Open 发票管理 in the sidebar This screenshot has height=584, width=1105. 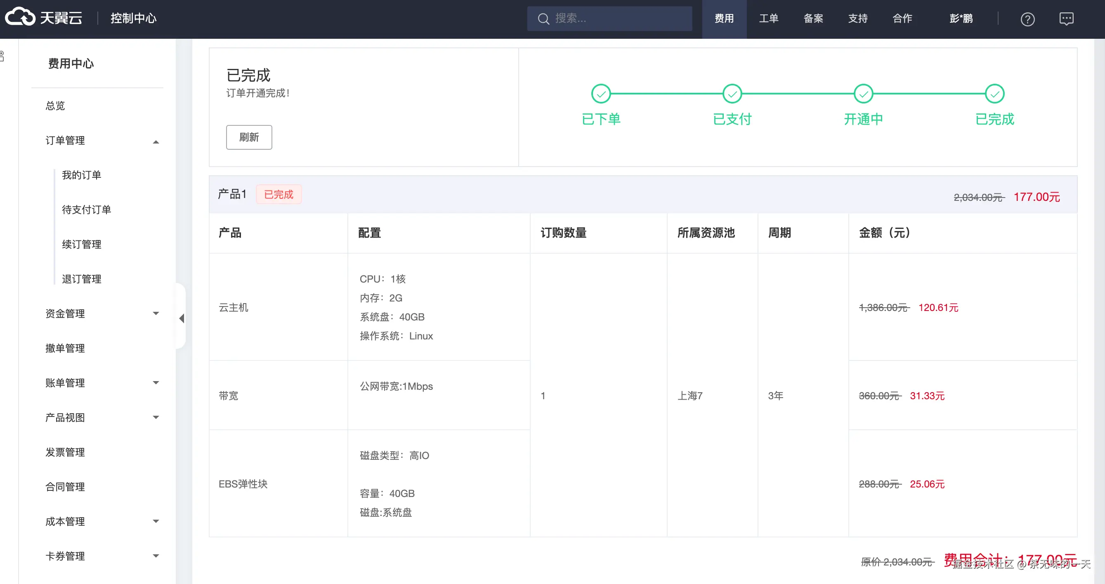pos(65,452)
